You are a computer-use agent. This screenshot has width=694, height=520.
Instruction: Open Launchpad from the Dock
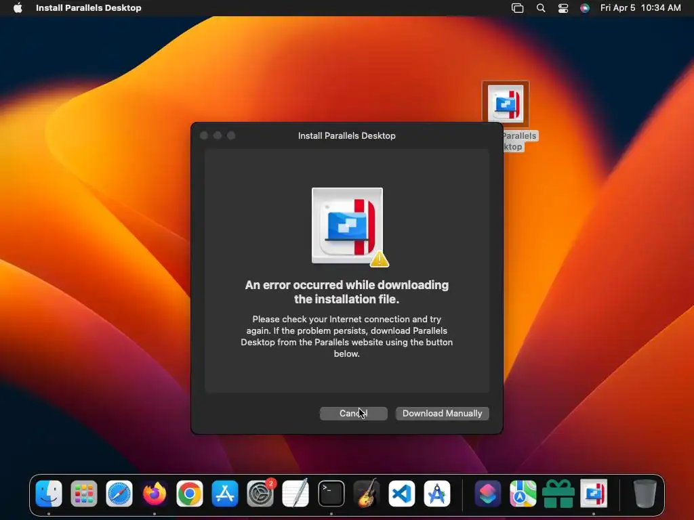point(83,494)
